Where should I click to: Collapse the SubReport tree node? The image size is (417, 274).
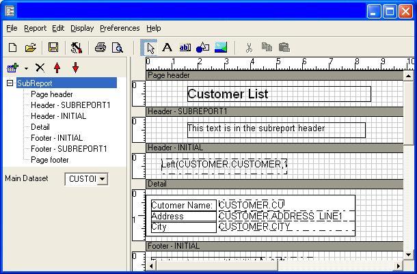click(x=10, y=83)
